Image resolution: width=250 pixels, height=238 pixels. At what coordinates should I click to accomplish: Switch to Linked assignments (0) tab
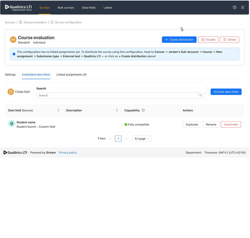pyautogui.click(x=71, y=75)
